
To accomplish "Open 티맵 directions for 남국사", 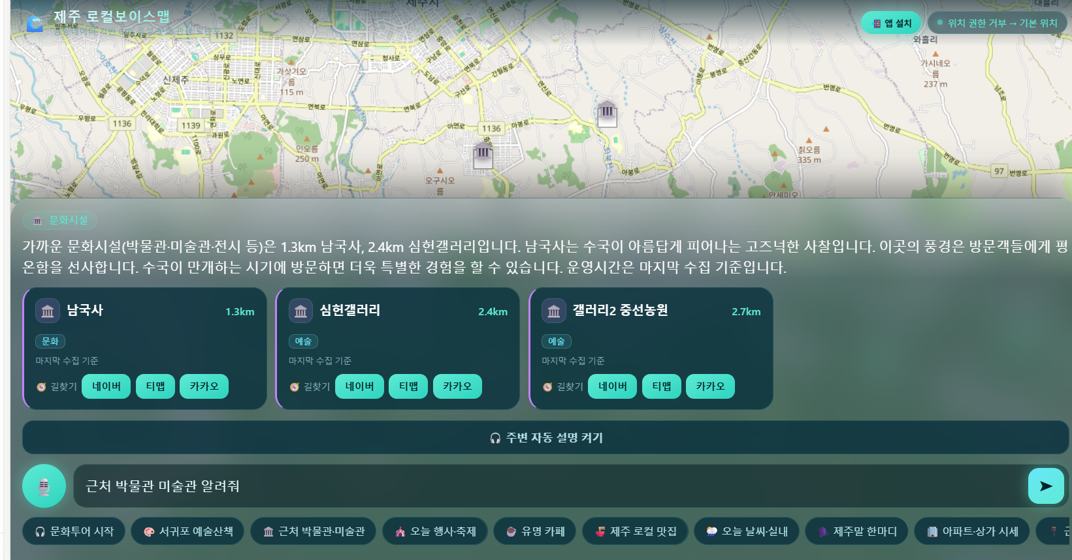I will coord(155,386).
